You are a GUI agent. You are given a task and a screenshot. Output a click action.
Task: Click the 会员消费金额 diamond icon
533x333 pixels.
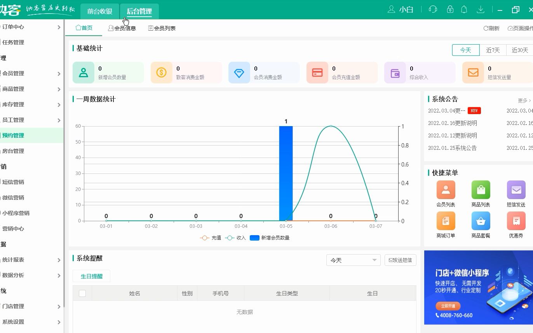click(x=239, y=73)
